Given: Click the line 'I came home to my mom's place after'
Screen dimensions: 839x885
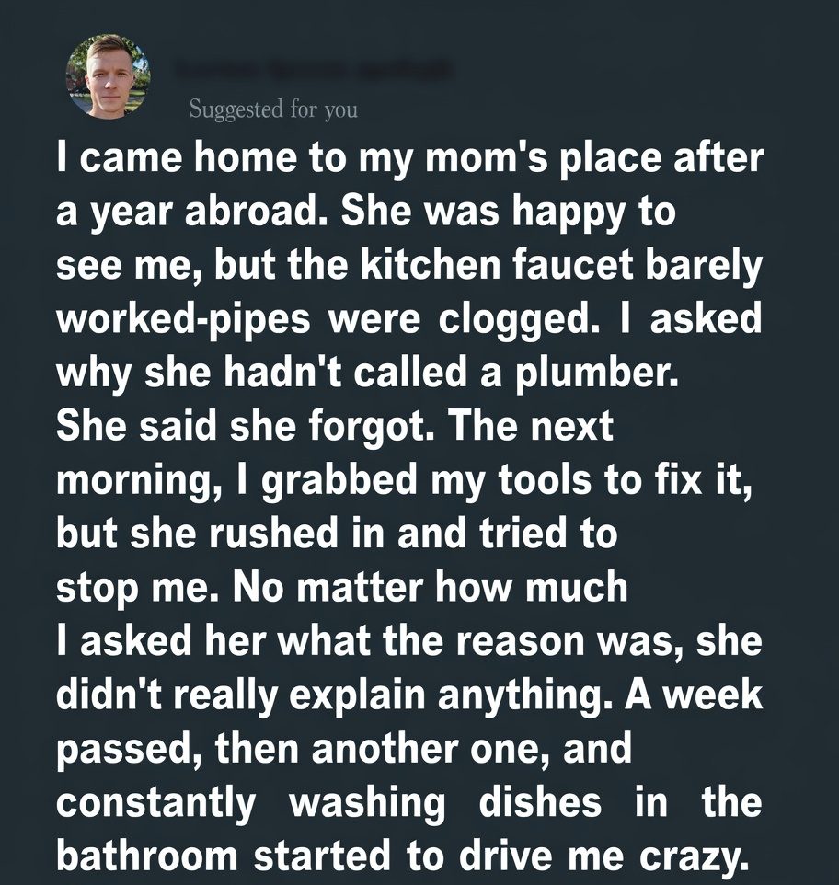Looking at the screenshot, I should click(x=409, y=159).
